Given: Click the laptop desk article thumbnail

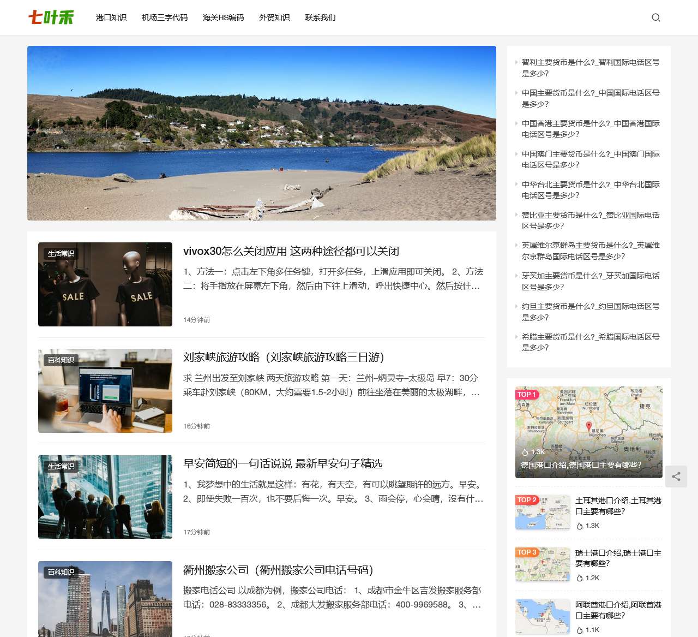Looking at the screenshot, I should click(x=105, y=391).
